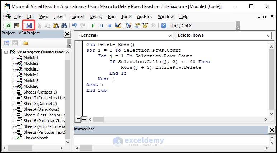This screenshot has width=277, height=153.
Task: Open the Add-Ins menu
Action: (x=145, y=16)
